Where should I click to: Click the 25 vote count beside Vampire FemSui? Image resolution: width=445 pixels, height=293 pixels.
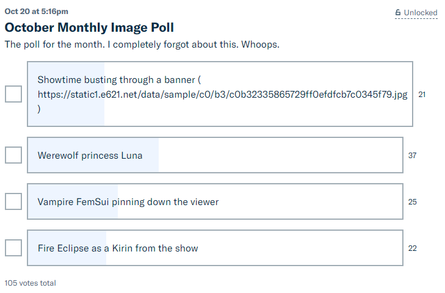point(412,202)
